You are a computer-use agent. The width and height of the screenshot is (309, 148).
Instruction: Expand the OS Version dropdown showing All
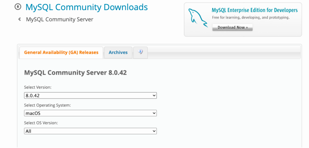coord(90,131)
